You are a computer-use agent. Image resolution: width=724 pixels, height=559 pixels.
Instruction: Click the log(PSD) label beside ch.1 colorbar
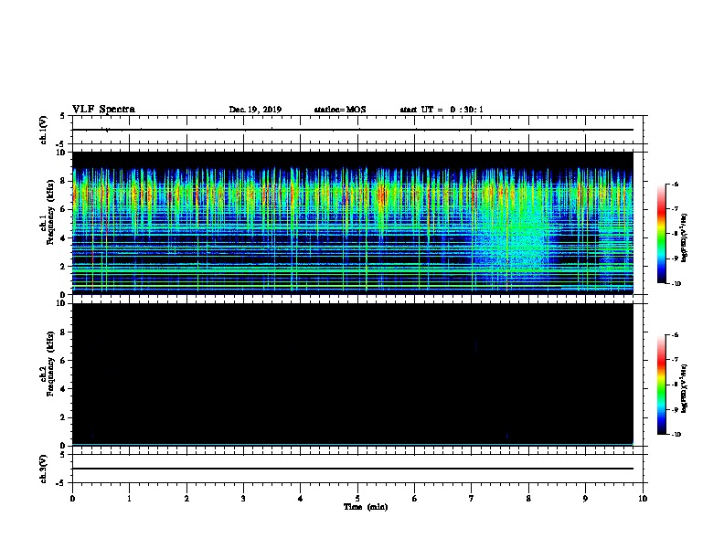(x=685, y=238)
